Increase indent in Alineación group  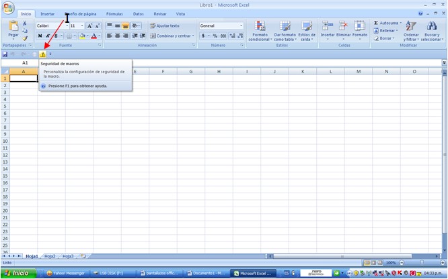[143, 36]
